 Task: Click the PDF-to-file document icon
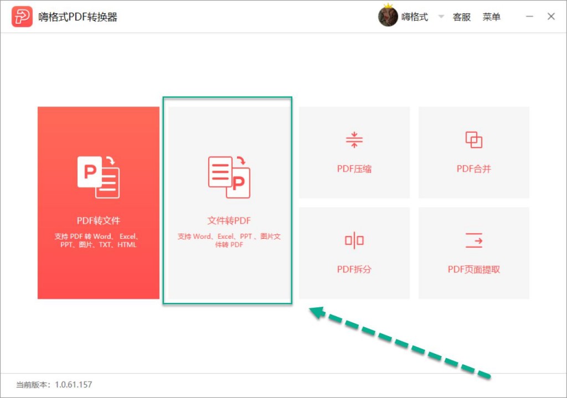[99, 177]
